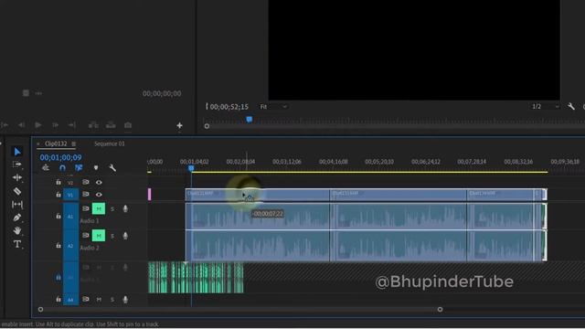
Task: Enable voice-over record on A4
Action: click(125, 299)
